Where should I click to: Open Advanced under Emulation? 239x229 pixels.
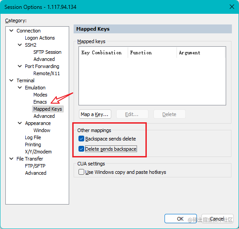(44, 116)
